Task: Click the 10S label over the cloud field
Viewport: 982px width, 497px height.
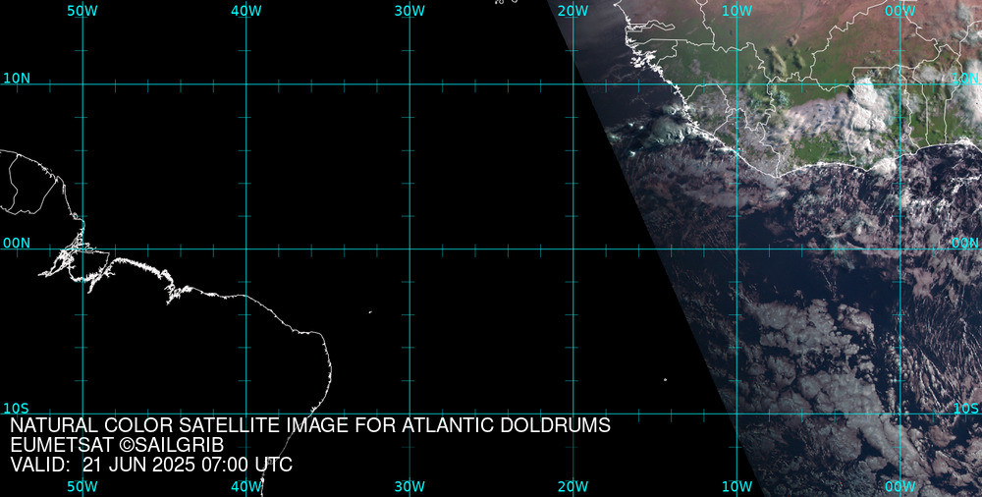Action: click(x=965, y=409)
